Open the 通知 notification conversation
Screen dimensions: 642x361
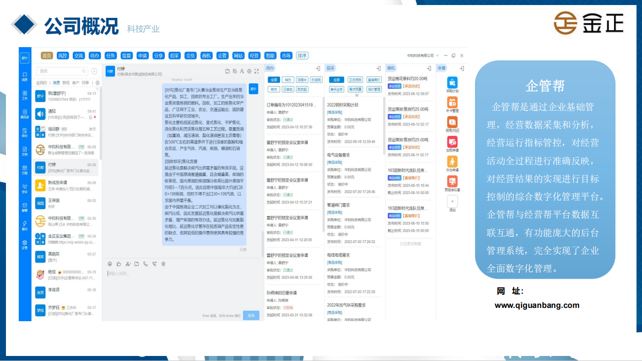click(66, 114)
